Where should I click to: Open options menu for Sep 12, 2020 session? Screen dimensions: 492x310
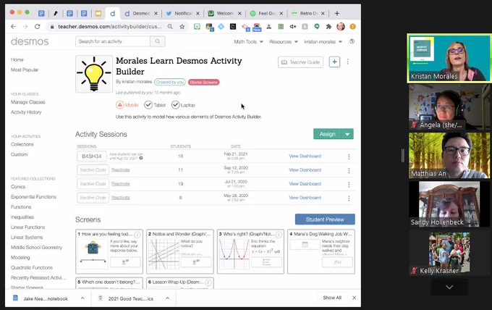point(349,170)
